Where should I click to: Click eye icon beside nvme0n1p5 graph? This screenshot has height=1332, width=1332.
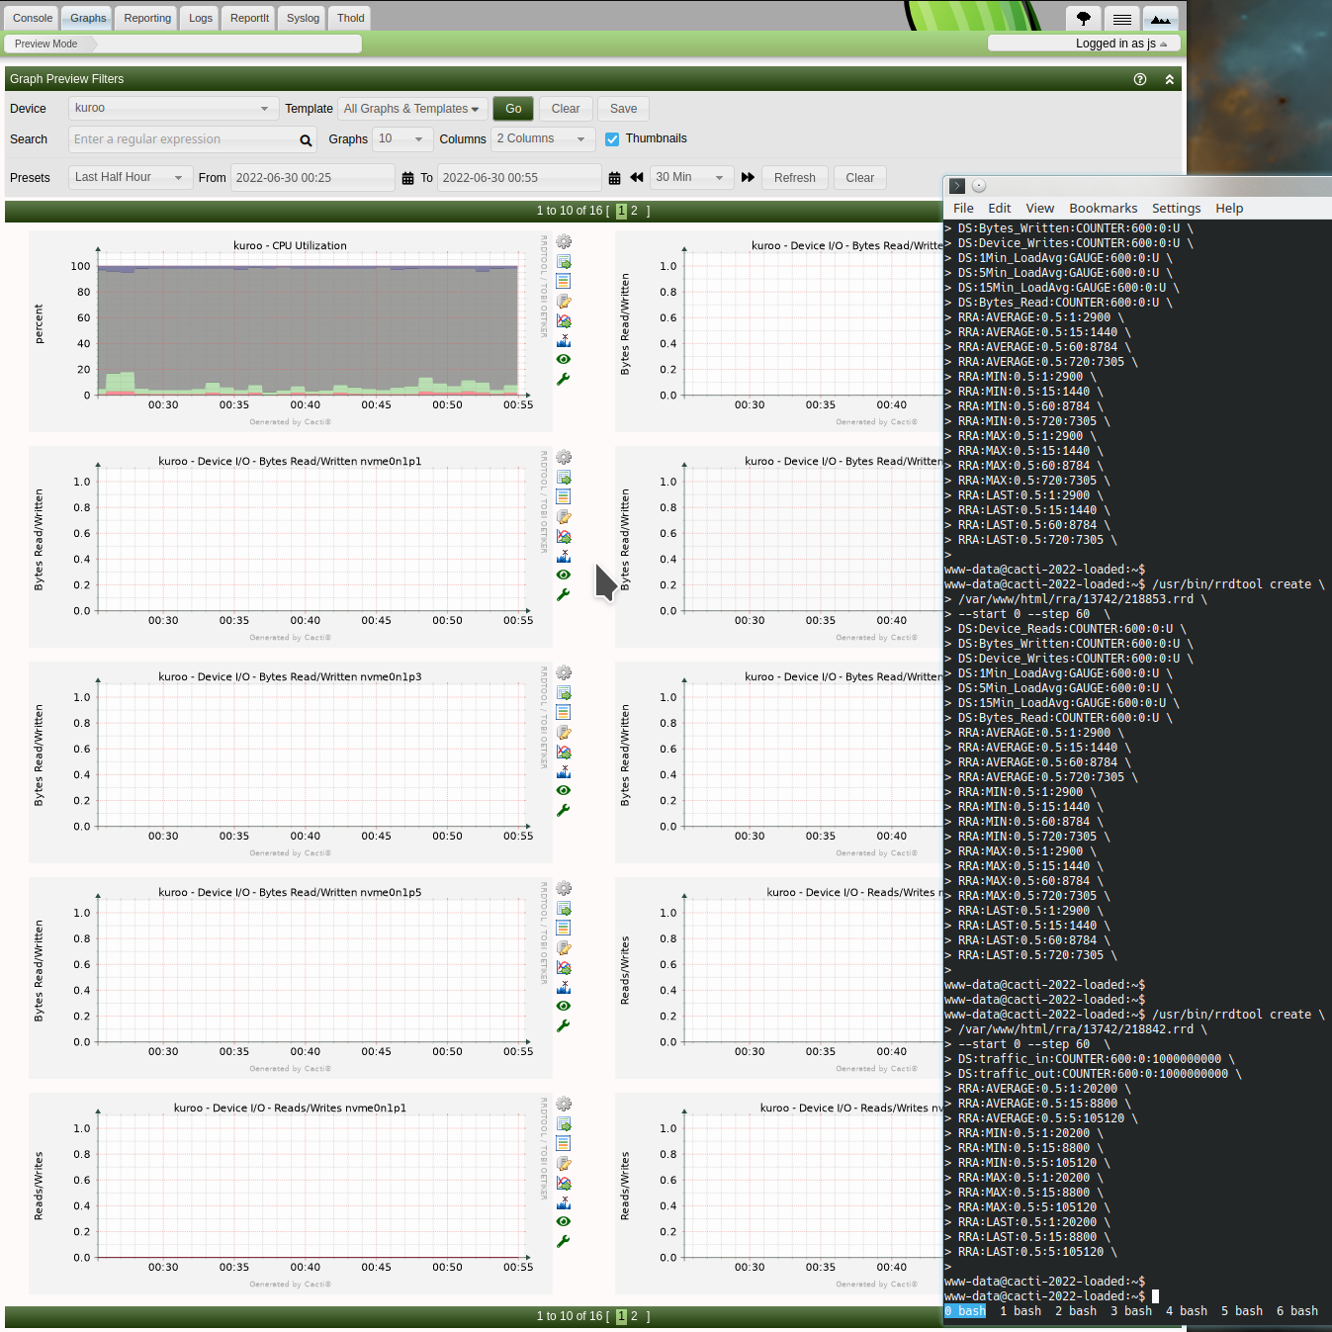pyautogui.click(x=564, y=1006)
